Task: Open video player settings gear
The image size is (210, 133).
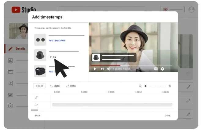Action: tap(162, 69)
